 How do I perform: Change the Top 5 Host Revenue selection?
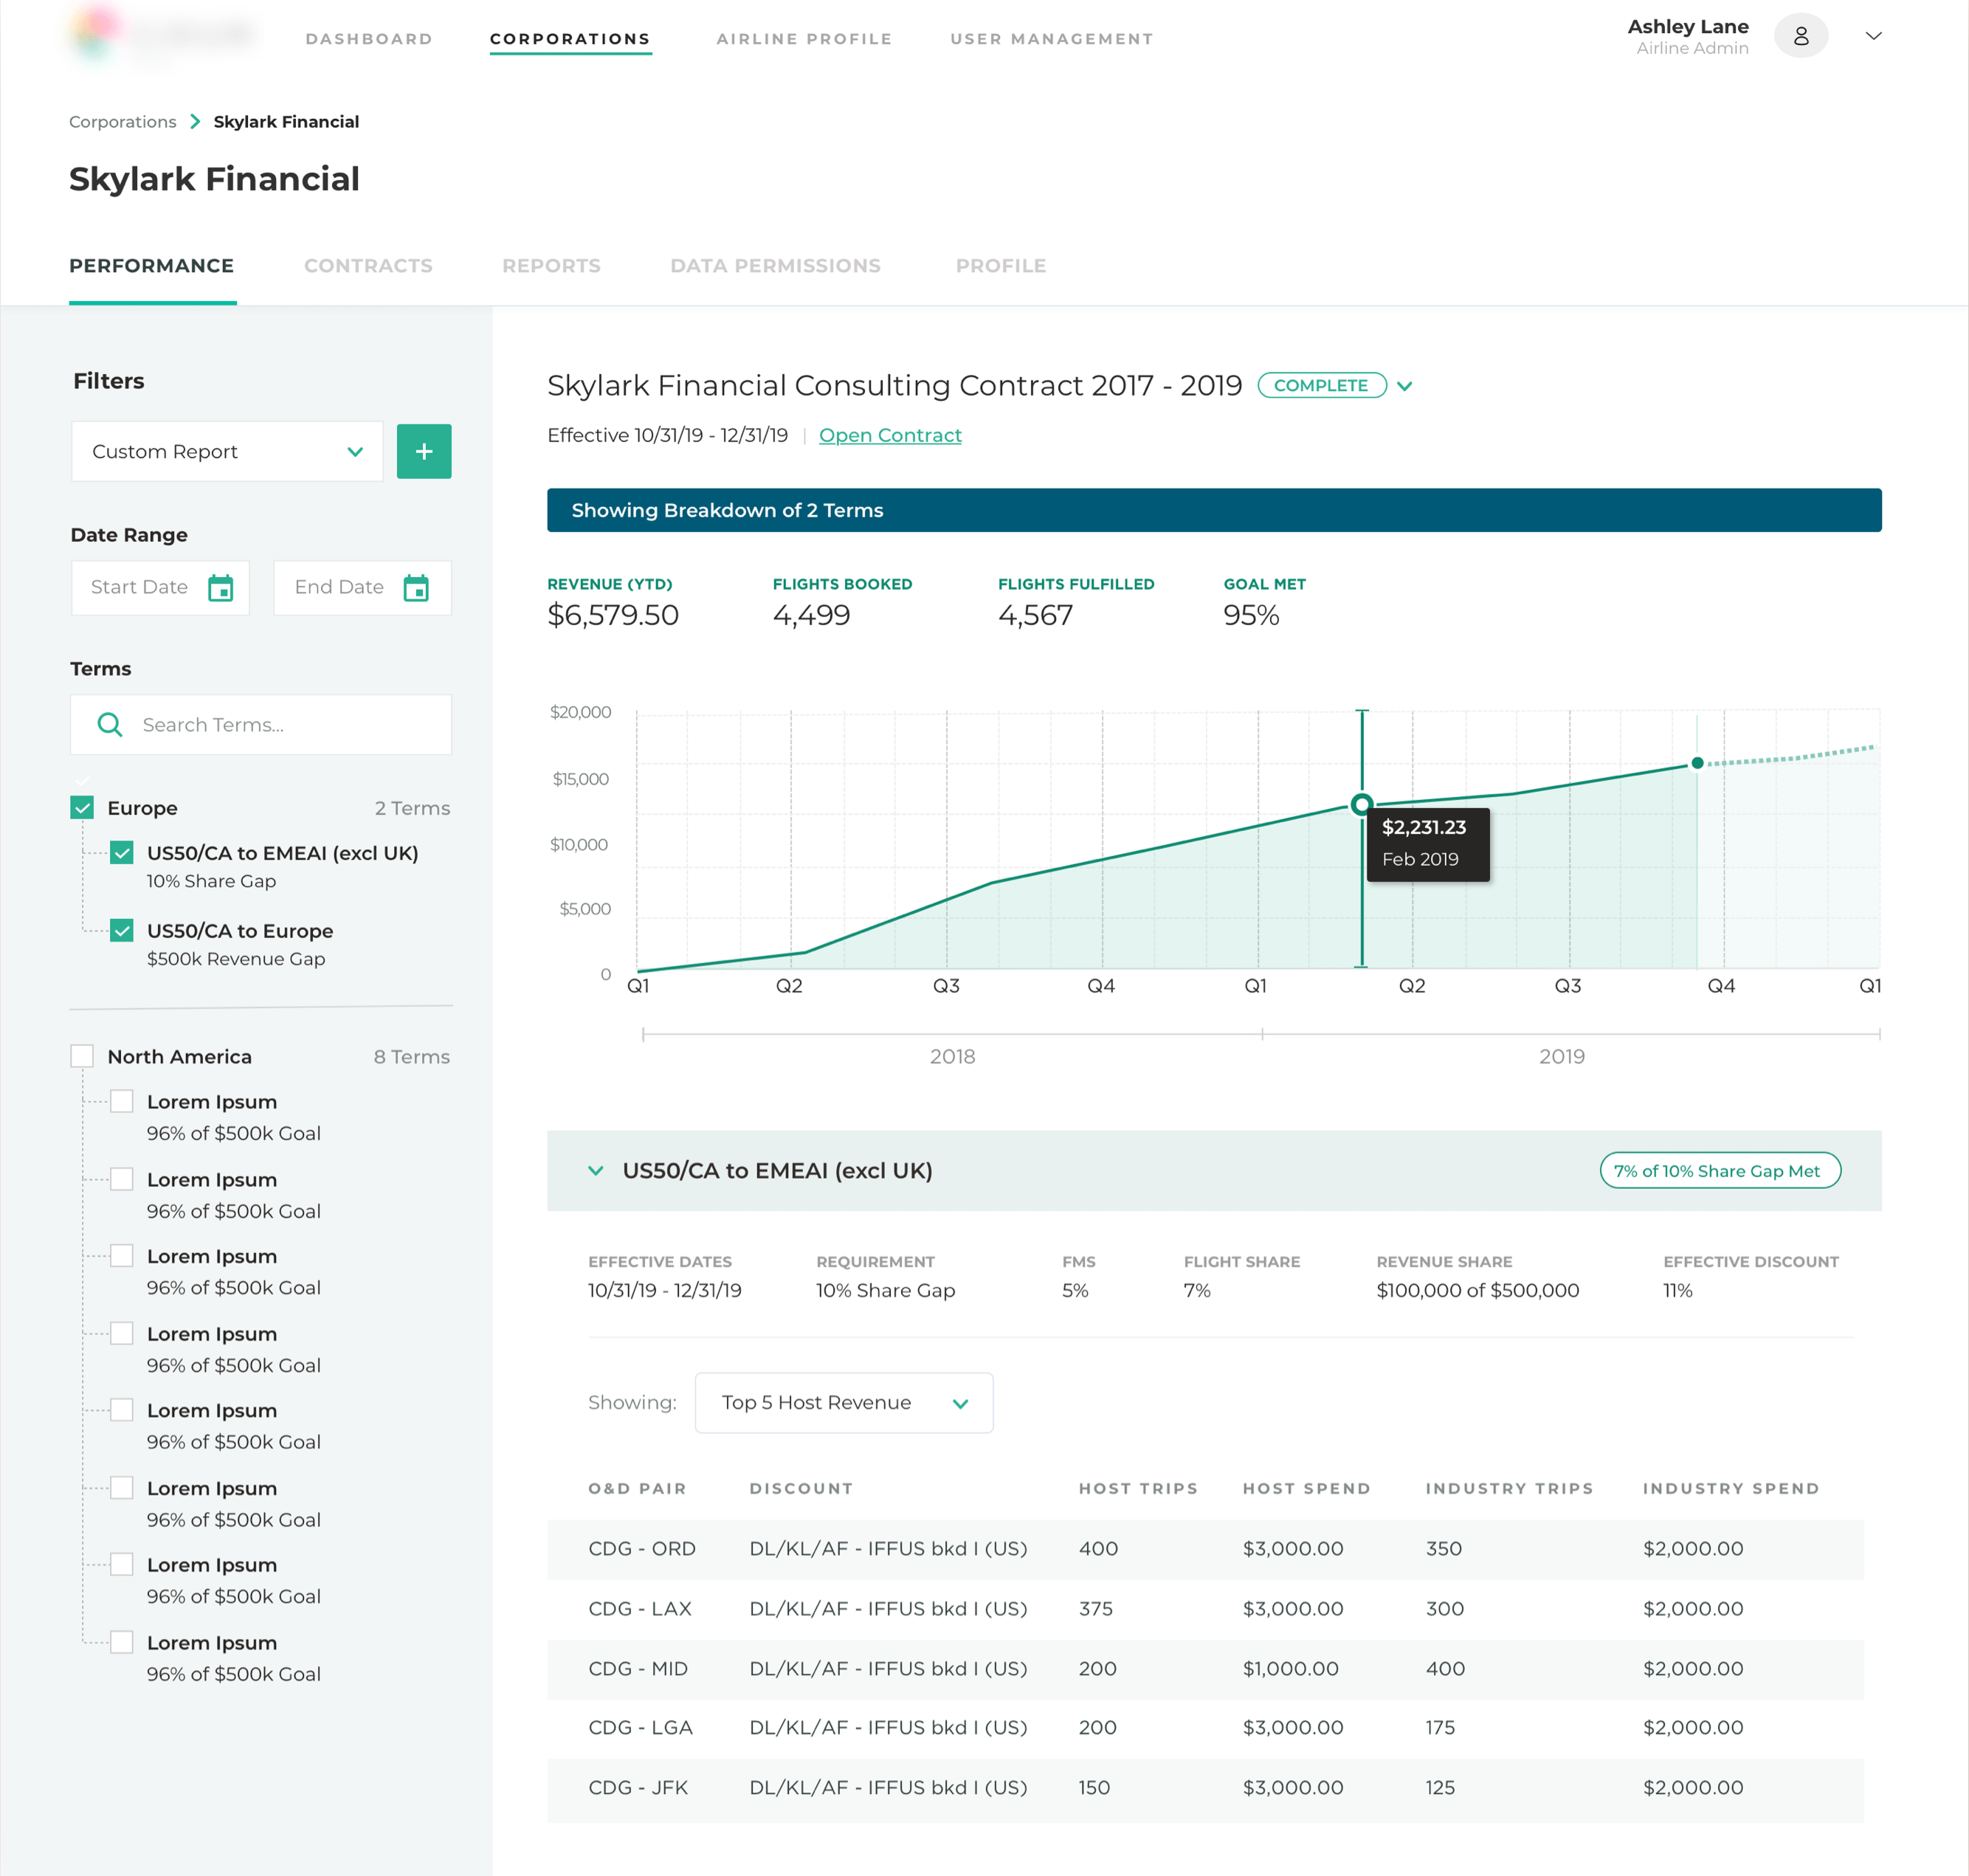point(843,1402)
